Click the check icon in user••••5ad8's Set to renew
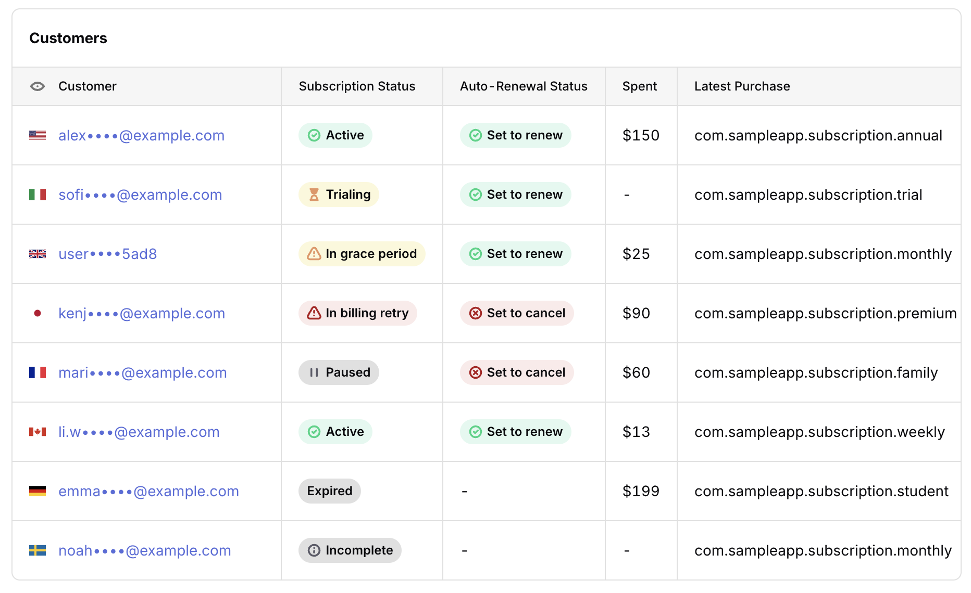 (x=476, y=254)
